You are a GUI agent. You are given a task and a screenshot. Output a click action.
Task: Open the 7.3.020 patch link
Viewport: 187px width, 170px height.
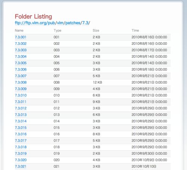pyautogui.click(x=21, y=160)
